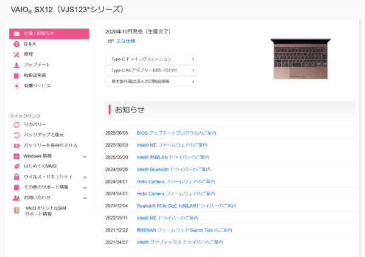Click the VAIO SX12 laptop product image
This screenshot has width=365, height=257.
[301, 59]
